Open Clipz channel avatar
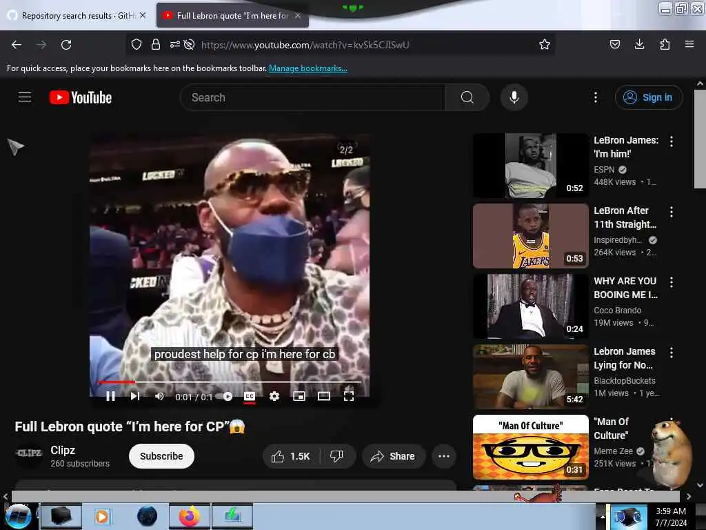The image size is (706, 530). pyautogui.click(x=29, y=453)
